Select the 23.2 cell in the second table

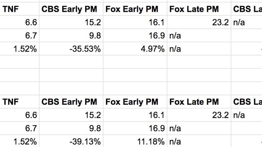pyautogui.click(x=199, y=115)
